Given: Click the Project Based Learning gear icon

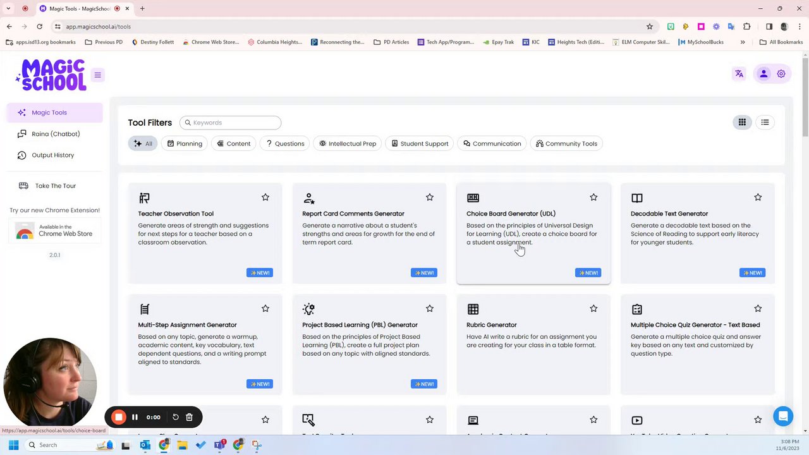Looking at the screenshot, I should pyautogui.click(x=308, y=309).
